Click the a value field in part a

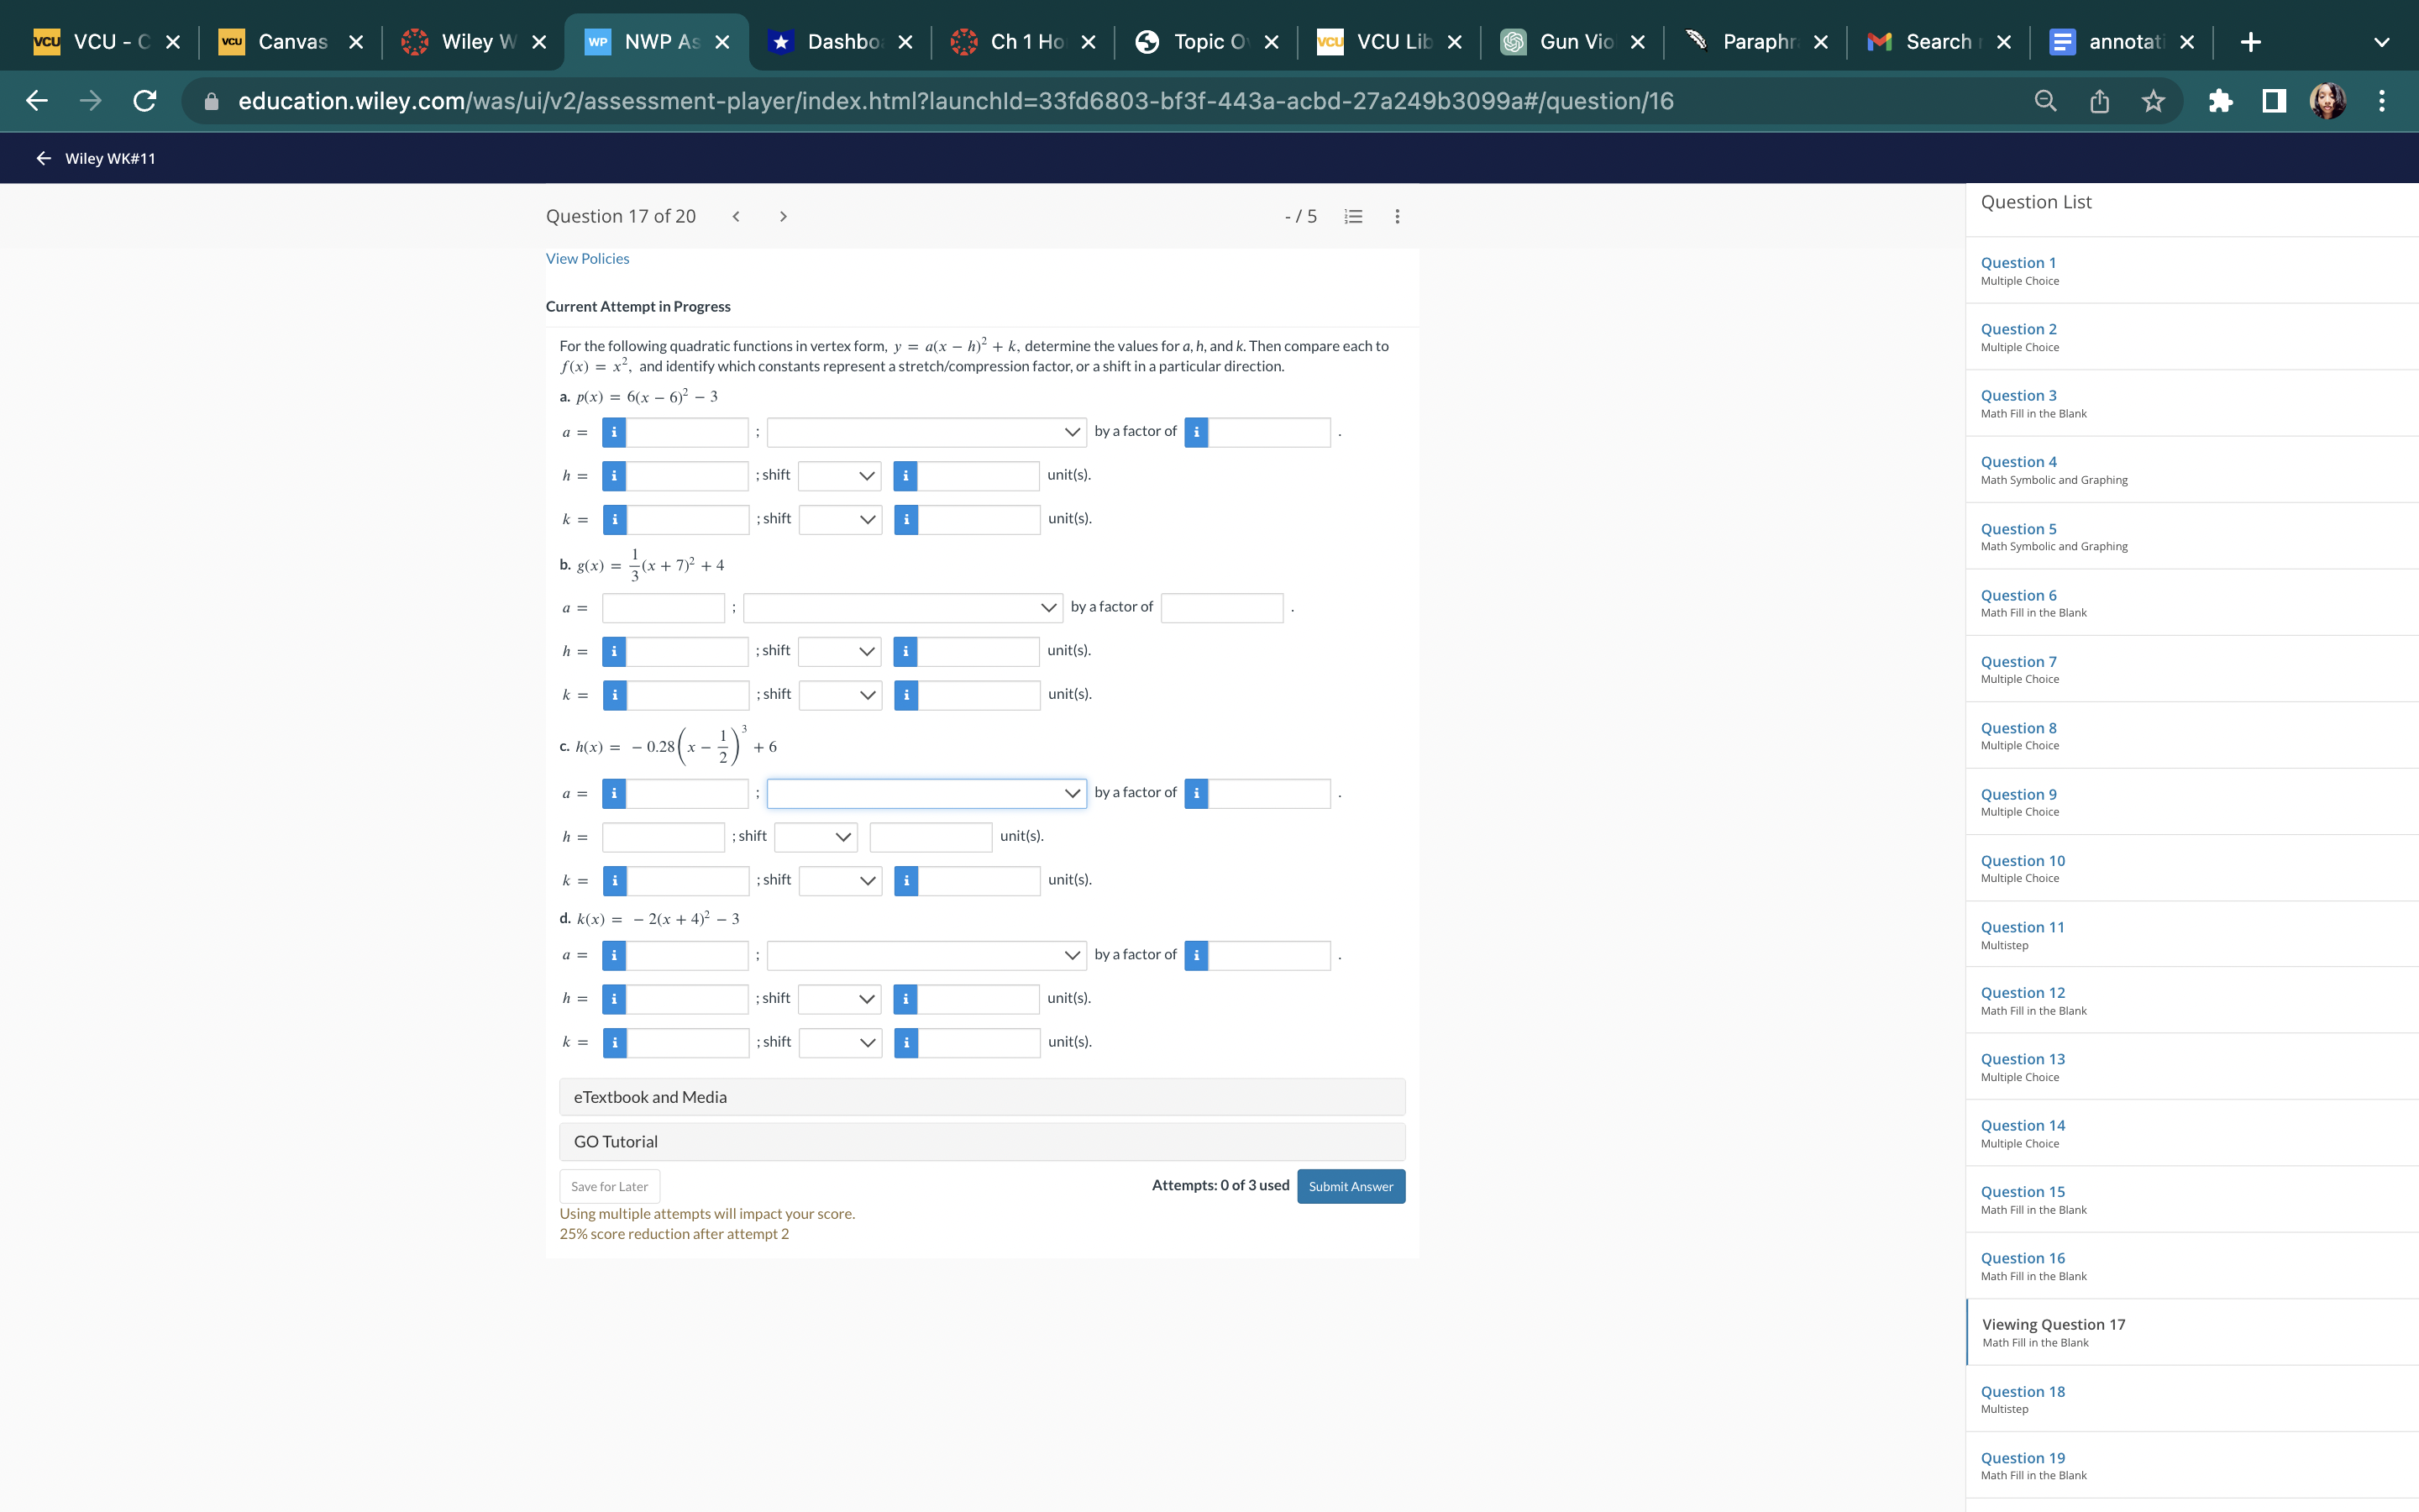tap(687, 432)
